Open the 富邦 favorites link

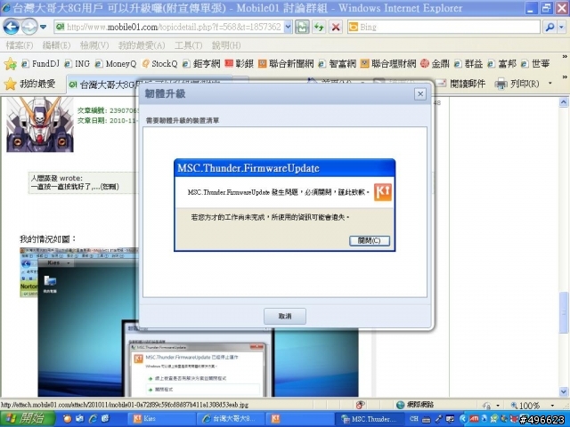(x=502, y=64)
